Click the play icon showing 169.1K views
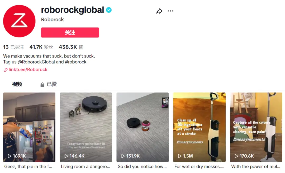 [x=9, y=156]
